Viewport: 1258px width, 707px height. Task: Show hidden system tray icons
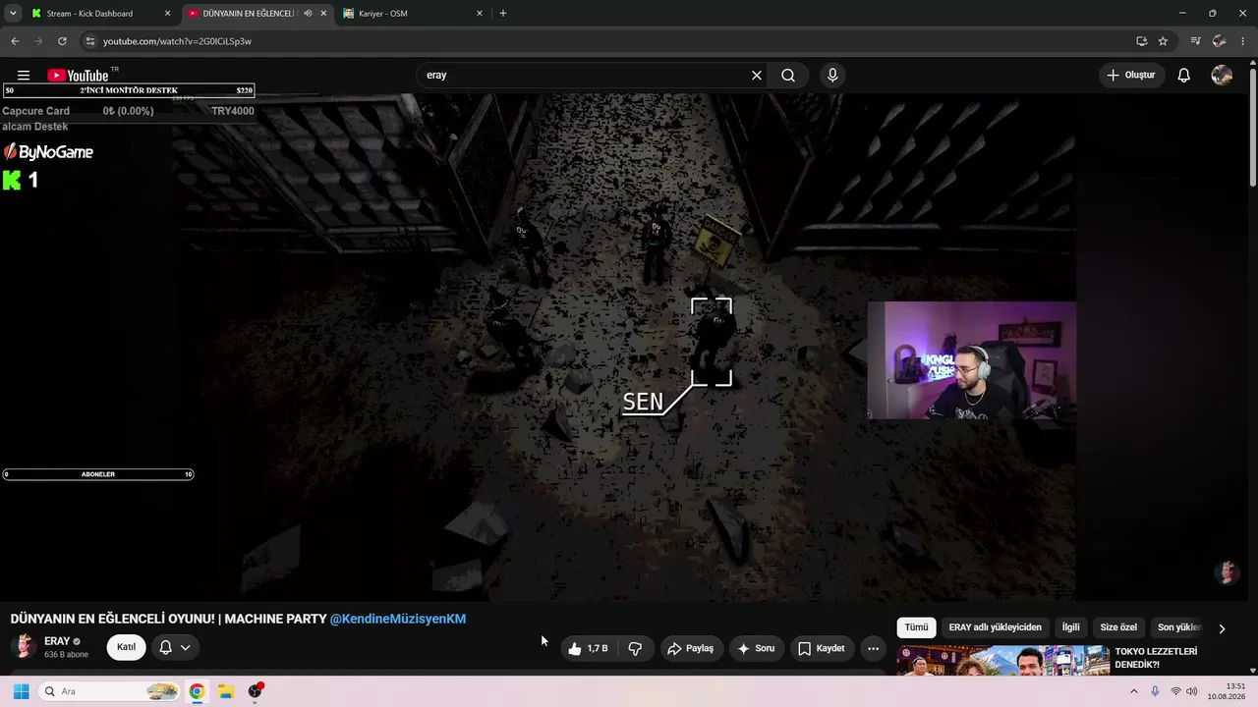pyautogui.click(x=1133, y=691)
